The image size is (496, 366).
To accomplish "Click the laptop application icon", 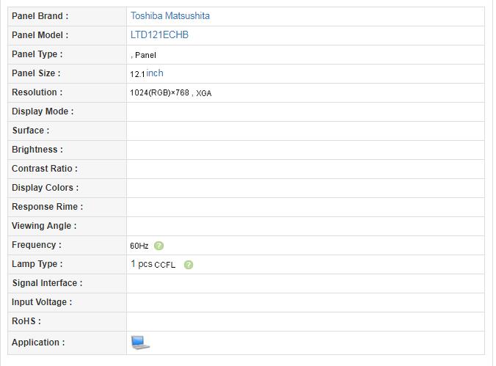I will (140, 343).
